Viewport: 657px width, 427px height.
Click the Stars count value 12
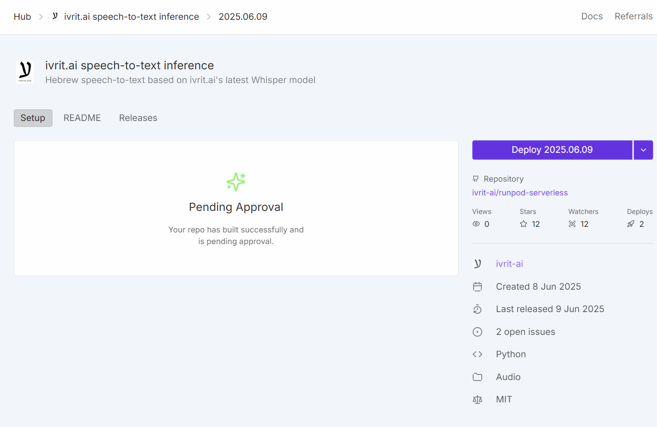coord(536,224)
